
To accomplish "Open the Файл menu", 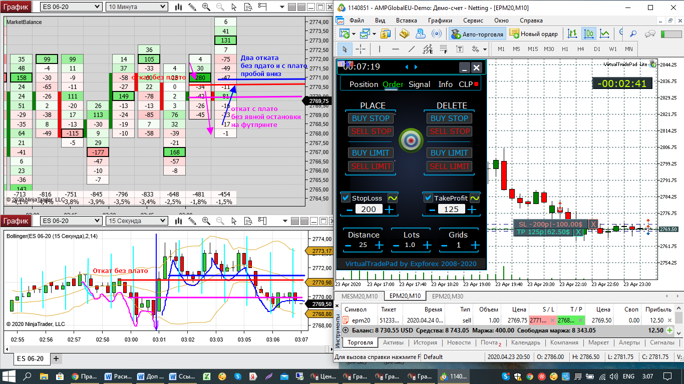I will [x=357, y=20].
